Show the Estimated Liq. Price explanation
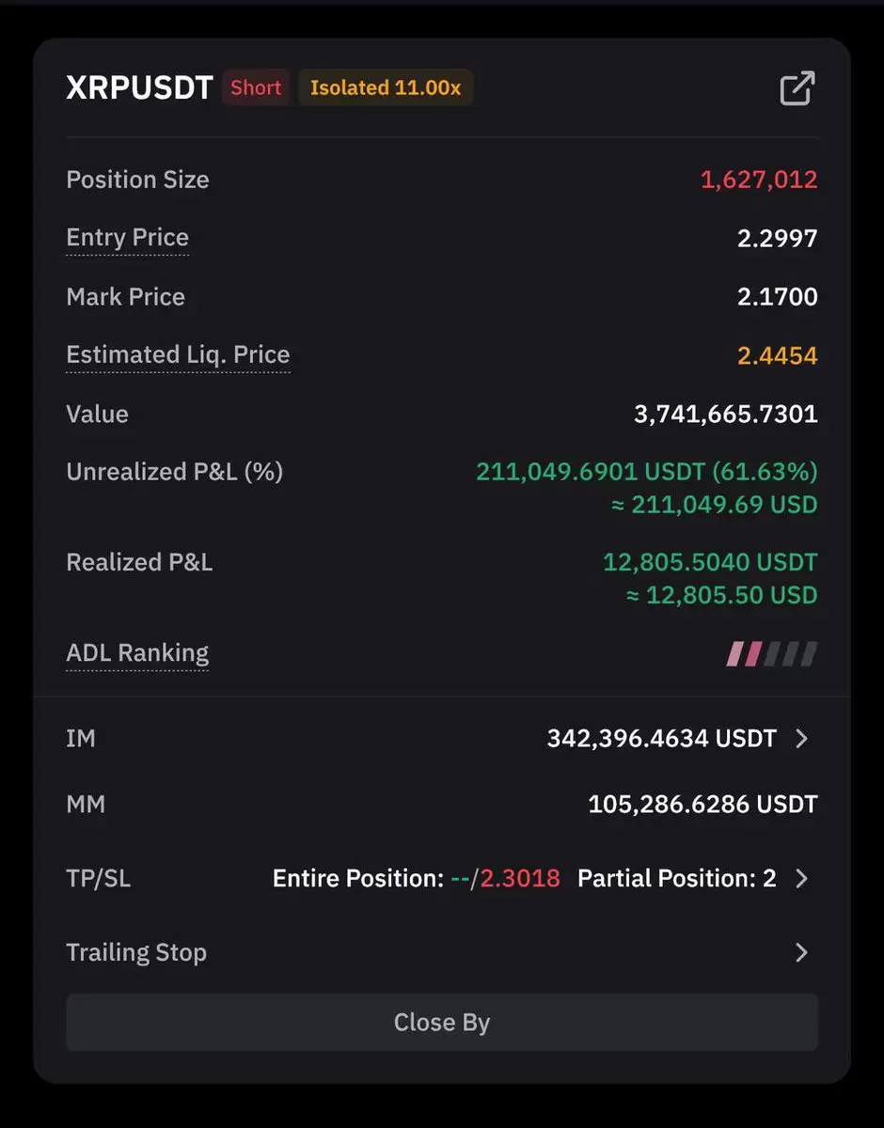Viewport: 884px width, 1128px height. [178, 355]
